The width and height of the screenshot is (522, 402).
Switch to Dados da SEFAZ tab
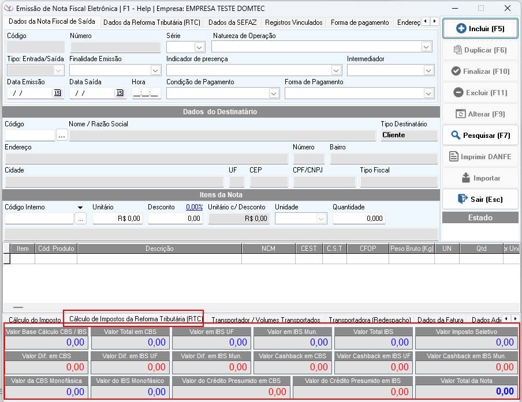pyautogui.click(x=233, y=22)
